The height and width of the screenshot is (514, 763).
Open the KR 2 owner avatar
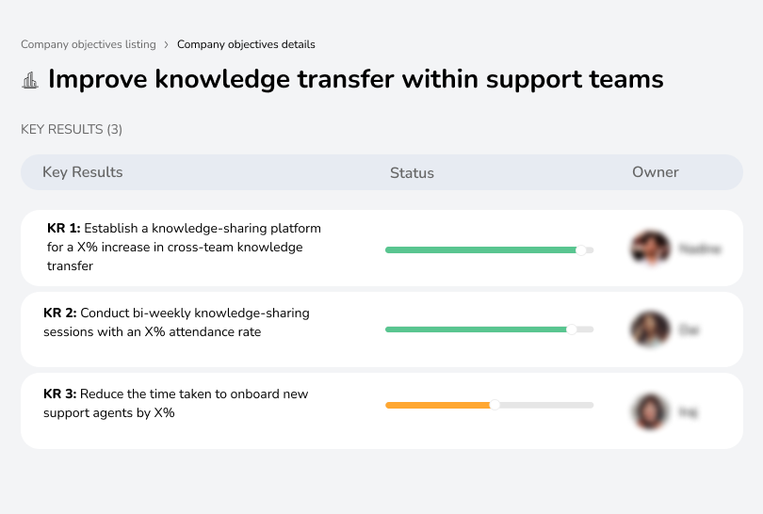pyautogui.click(x=650, y=329)
